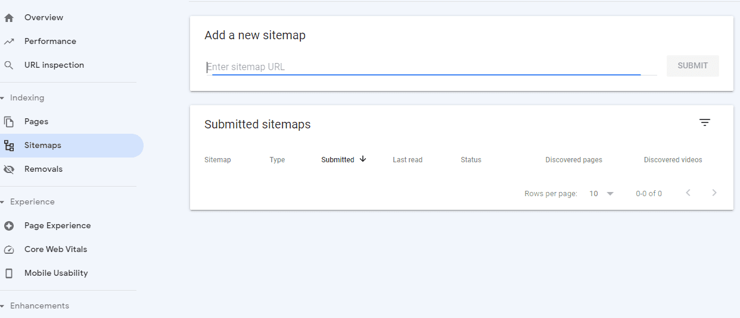This screenshot has width=740, height=318.
Task: Click the SUBMIT button
Action: point(693,66)
